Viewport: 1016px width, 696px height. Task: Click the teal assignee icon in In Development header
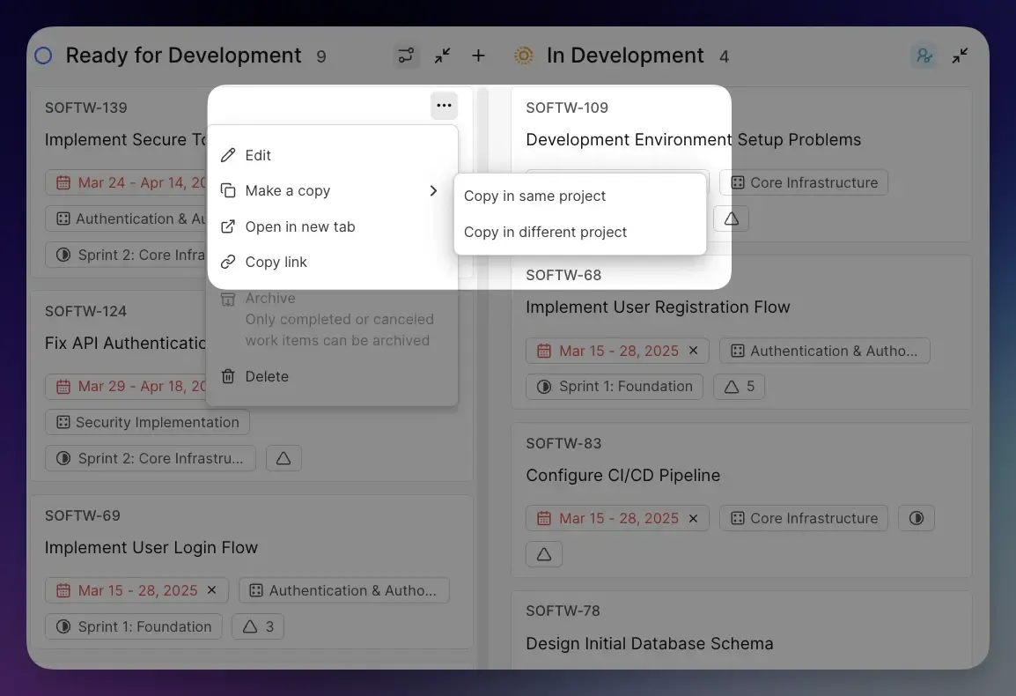[x=924, y=55]
